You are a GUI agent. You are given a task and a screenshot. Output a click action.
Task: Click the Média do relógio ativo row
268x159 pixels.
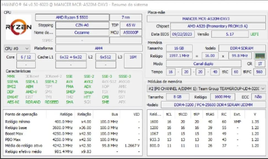click(x=73, y=146)
